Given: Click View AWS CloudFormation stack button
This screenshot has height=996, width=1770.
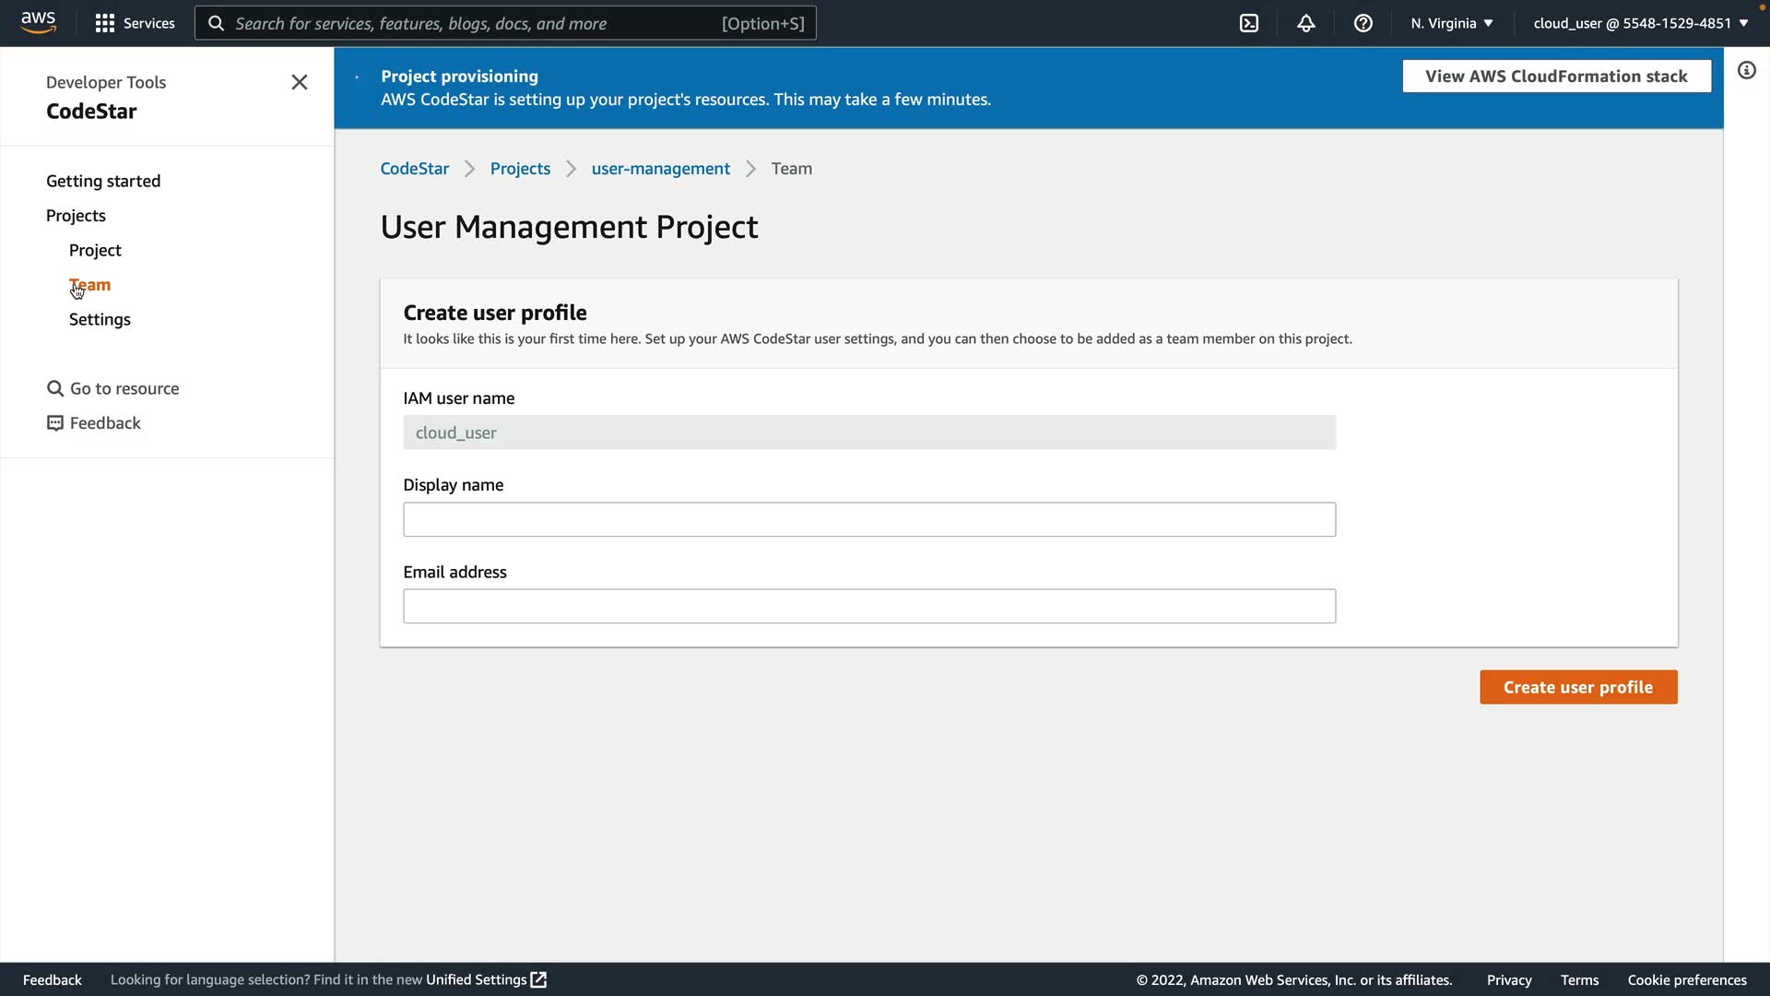Looking at the screenshot, I should coord(1556,77).
